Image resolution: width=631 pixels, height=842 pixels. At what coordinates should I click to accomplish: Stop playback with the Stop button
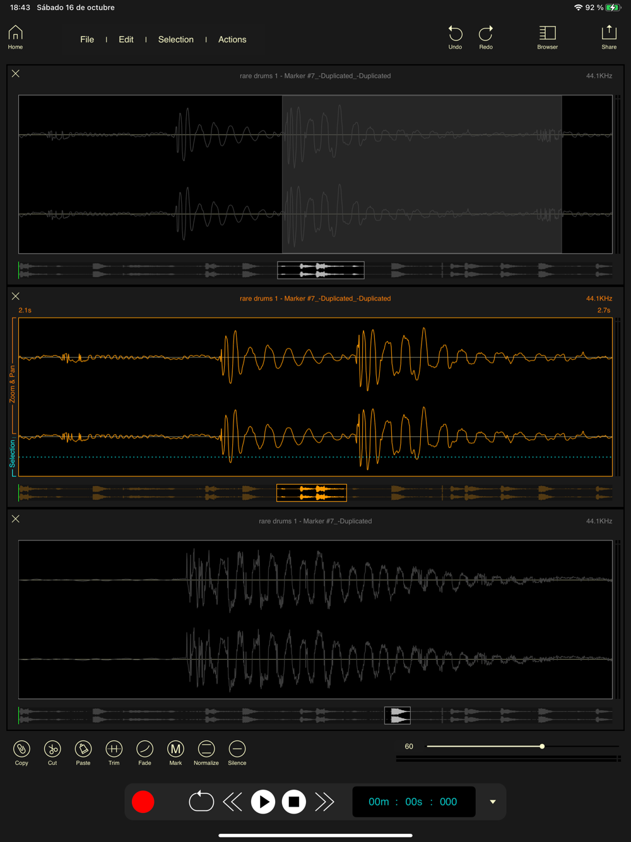(x=293, y=802)
